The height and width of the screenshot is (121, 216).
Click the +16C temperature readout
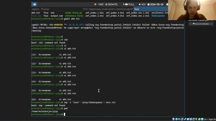(101, 4)
